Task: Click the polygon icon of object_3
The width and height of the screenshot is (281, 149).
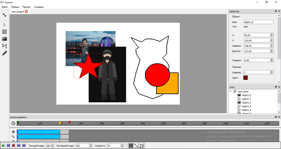Action: [239, 106]
